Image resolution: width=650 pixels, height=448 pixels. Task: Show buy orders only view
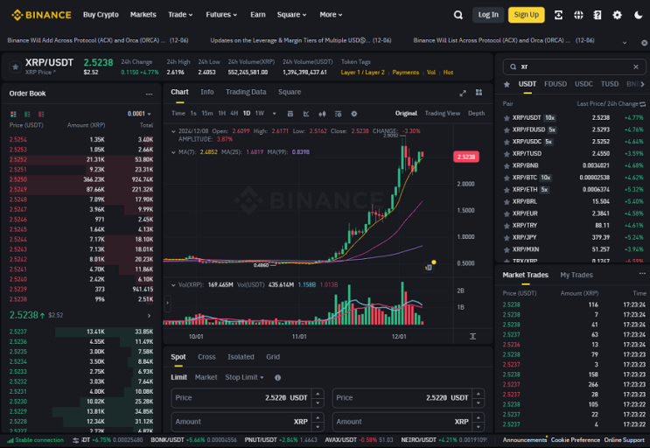pos(27,114)
